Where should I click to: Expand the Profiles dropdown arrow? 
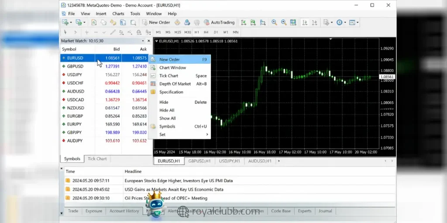click(84, 23)
